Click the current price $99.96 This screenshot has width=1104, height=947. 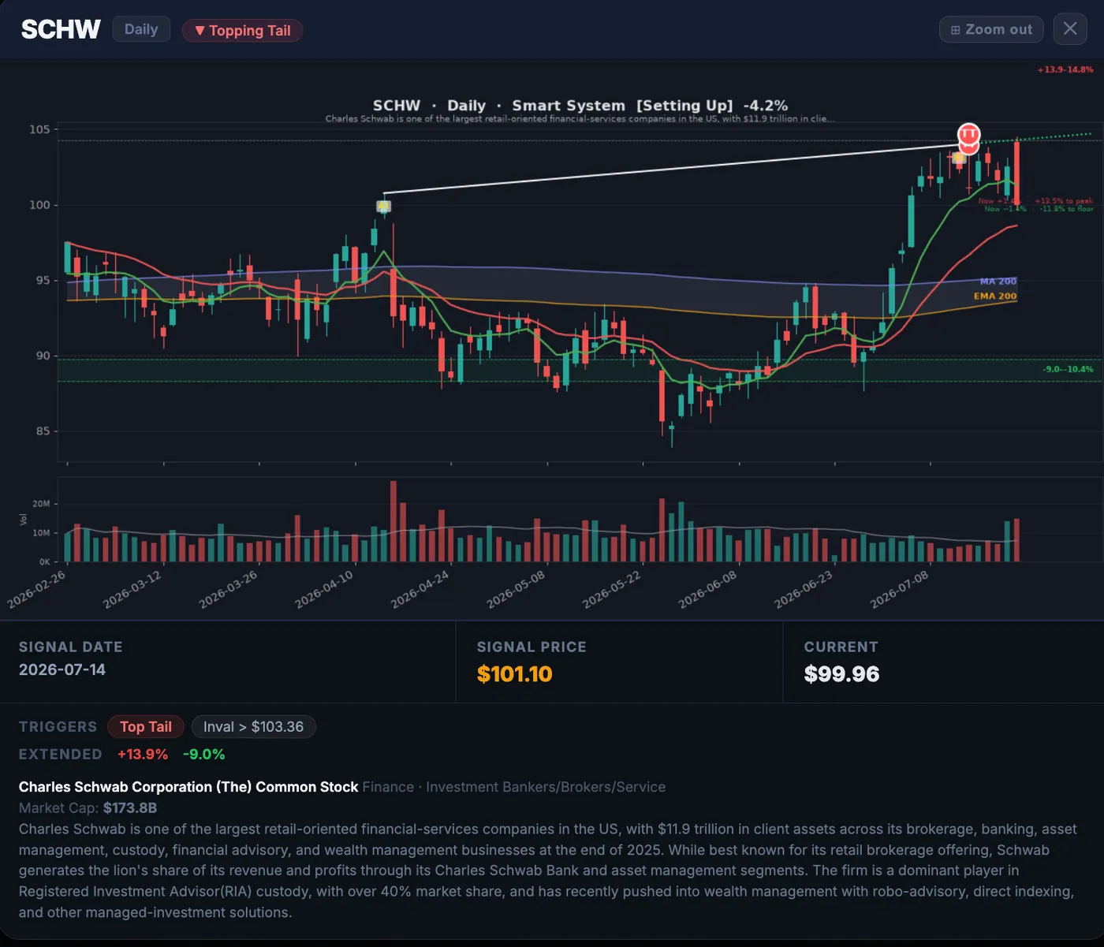pyautogui.click(x=841, y=674)
